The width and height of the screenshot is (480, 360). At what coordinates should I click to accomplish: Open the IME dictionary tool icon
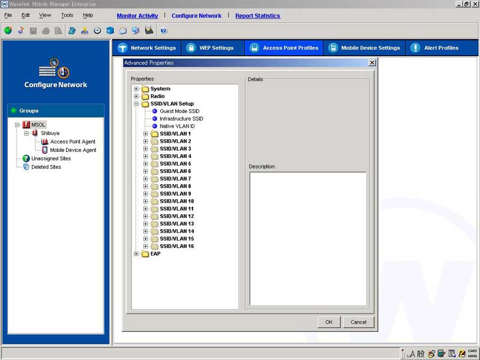pyautogui.click(x=442, y=354)
